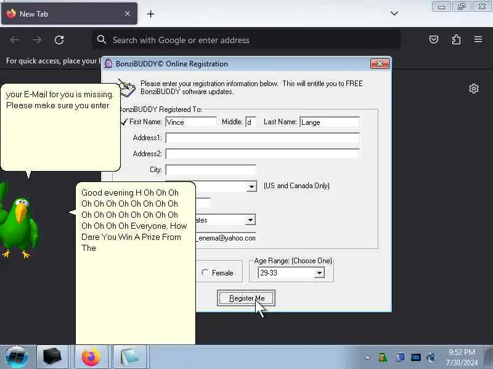
Task: Click the search magnifier icon in address bar
Action: pos(101,39)
